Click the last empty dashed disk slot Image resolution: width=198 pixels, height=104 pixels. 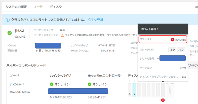click(x=172, y=90)
